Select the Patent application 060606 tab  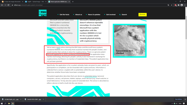click(59, 2)
